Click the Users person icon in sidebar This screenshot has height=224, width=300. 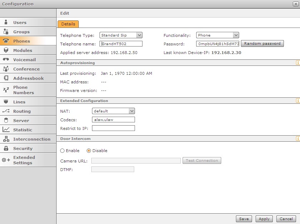click(x=6, y=22)
